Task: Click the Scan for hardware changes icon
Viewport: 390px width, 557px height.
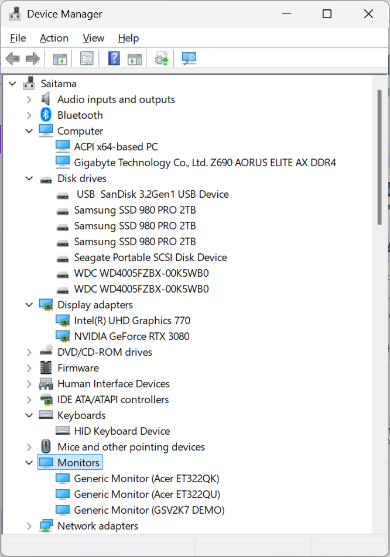Action: (x=189, y=59)
